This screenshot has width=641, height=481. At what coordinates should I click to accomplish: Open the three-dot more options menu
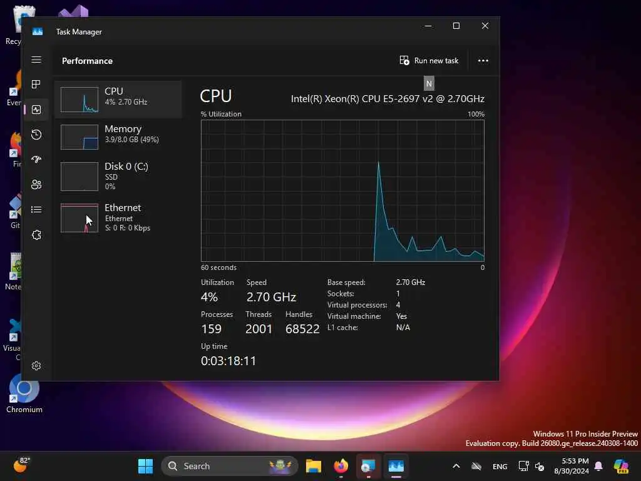(x=483, y=61)
